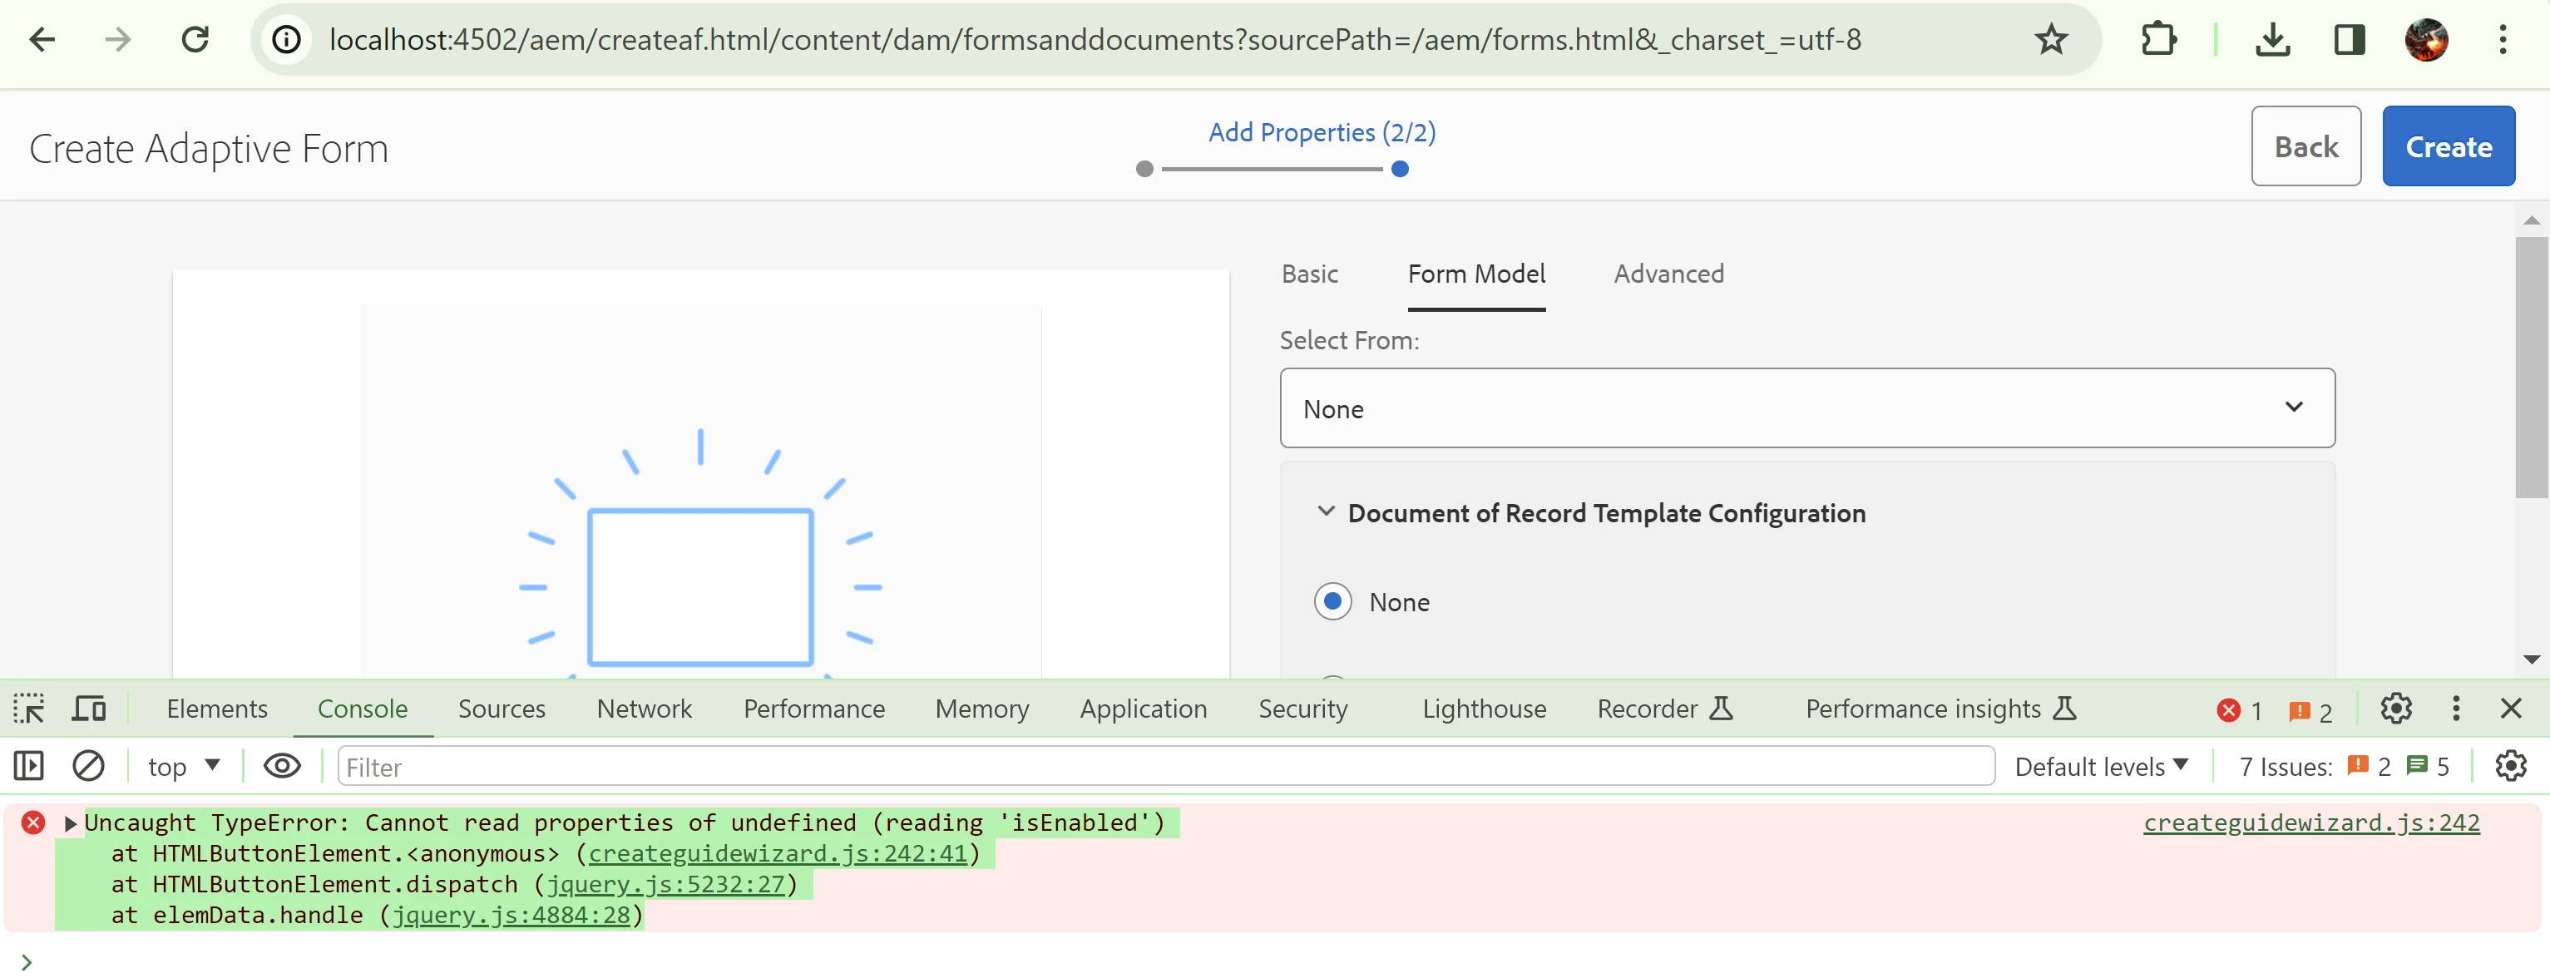Open DevTools settings gear icon
This screenshot has width=2550, height=978.
point(2395,709)
